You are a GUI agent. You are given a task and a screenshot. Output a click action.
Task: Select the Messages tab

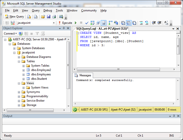pos(83,75)
